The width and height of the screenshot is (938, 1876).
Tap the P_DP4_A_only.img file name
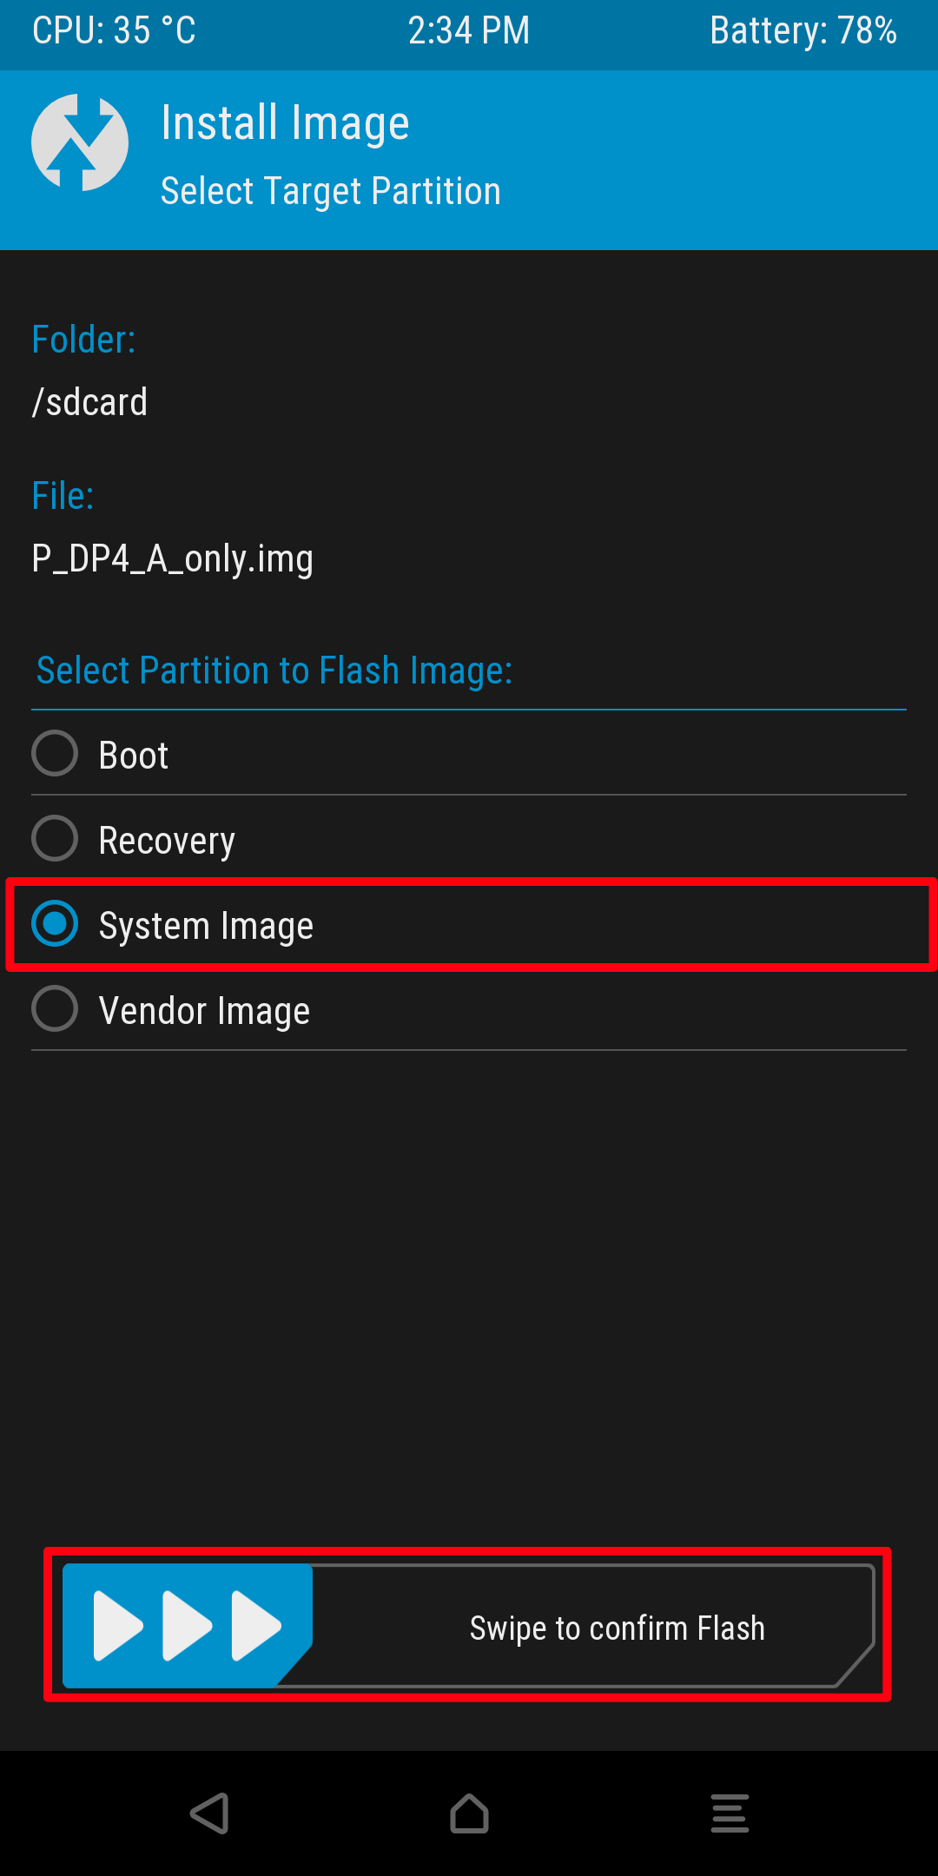pyautogui.click(x=172, y=558)
